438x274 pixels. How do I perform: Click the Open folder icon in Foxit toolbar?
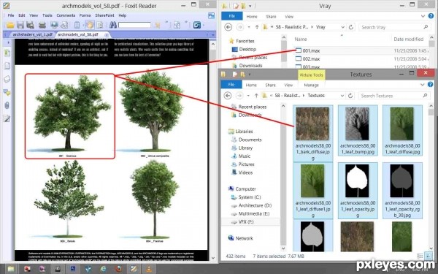10,25
